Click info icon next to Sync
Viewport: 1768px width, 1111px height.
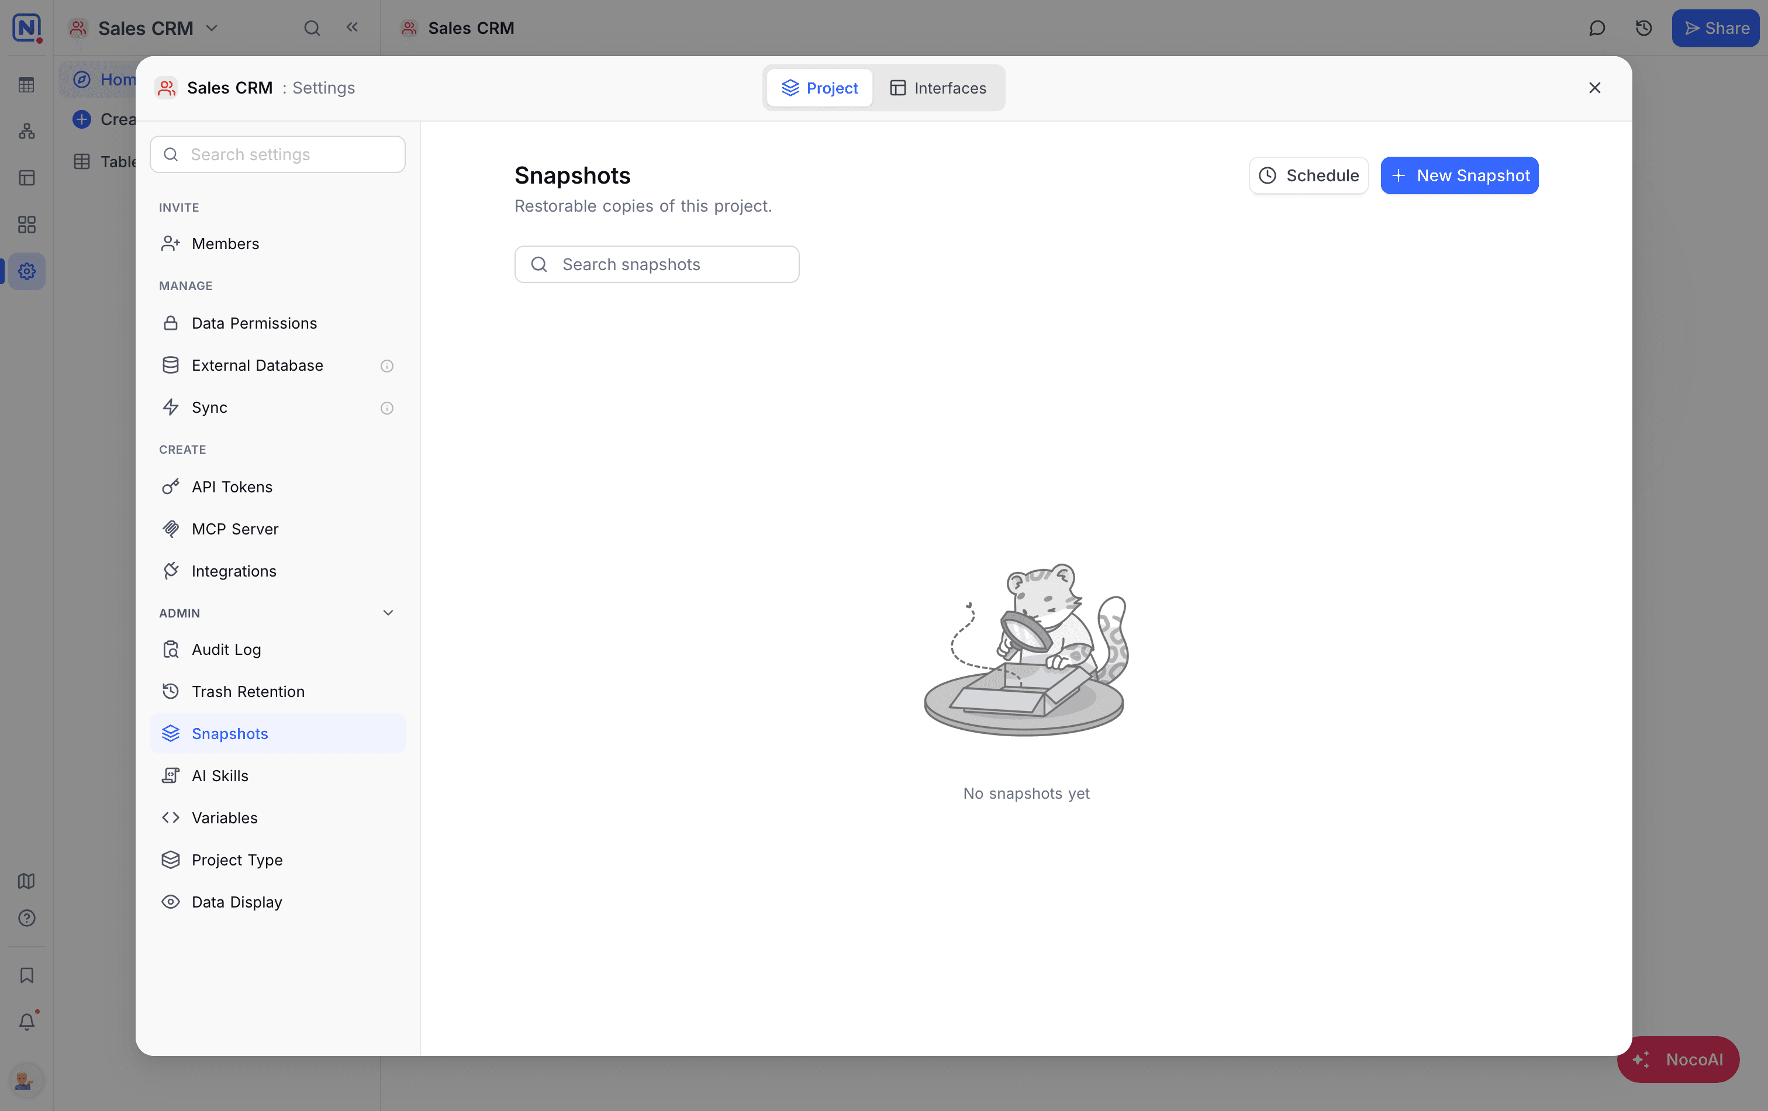(x=387, y=408)
